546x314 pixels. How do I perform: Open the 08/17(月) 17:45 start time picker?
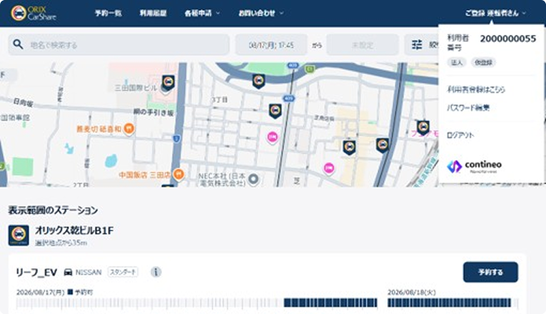point(271,45)
